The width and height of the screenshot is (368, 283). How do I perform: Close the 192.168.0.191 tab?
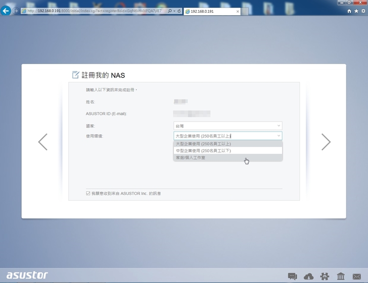[238, 11]
